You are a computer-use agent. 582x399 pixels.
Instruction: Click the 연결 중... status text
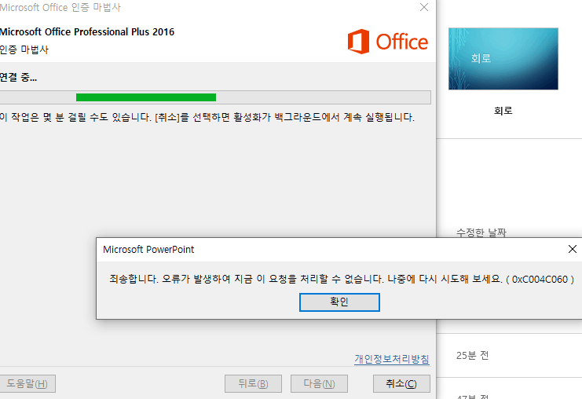[18, 77]
